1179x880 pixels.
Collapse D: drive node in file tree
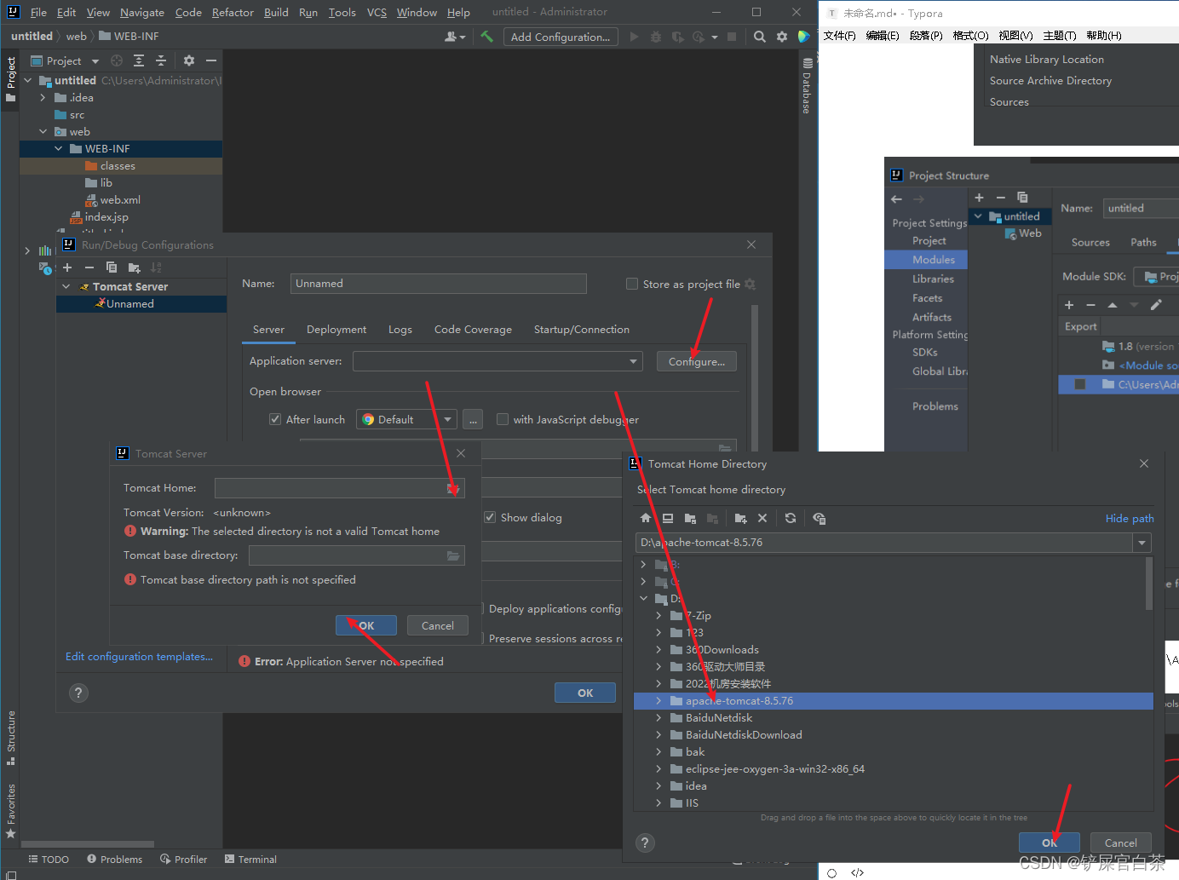pos(643,599)
